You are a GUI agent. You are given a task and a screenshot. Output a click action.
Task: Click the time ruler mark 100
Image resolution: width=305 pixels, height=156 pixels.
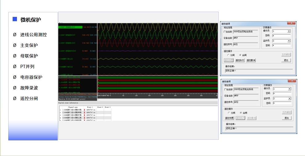point(136,96)
